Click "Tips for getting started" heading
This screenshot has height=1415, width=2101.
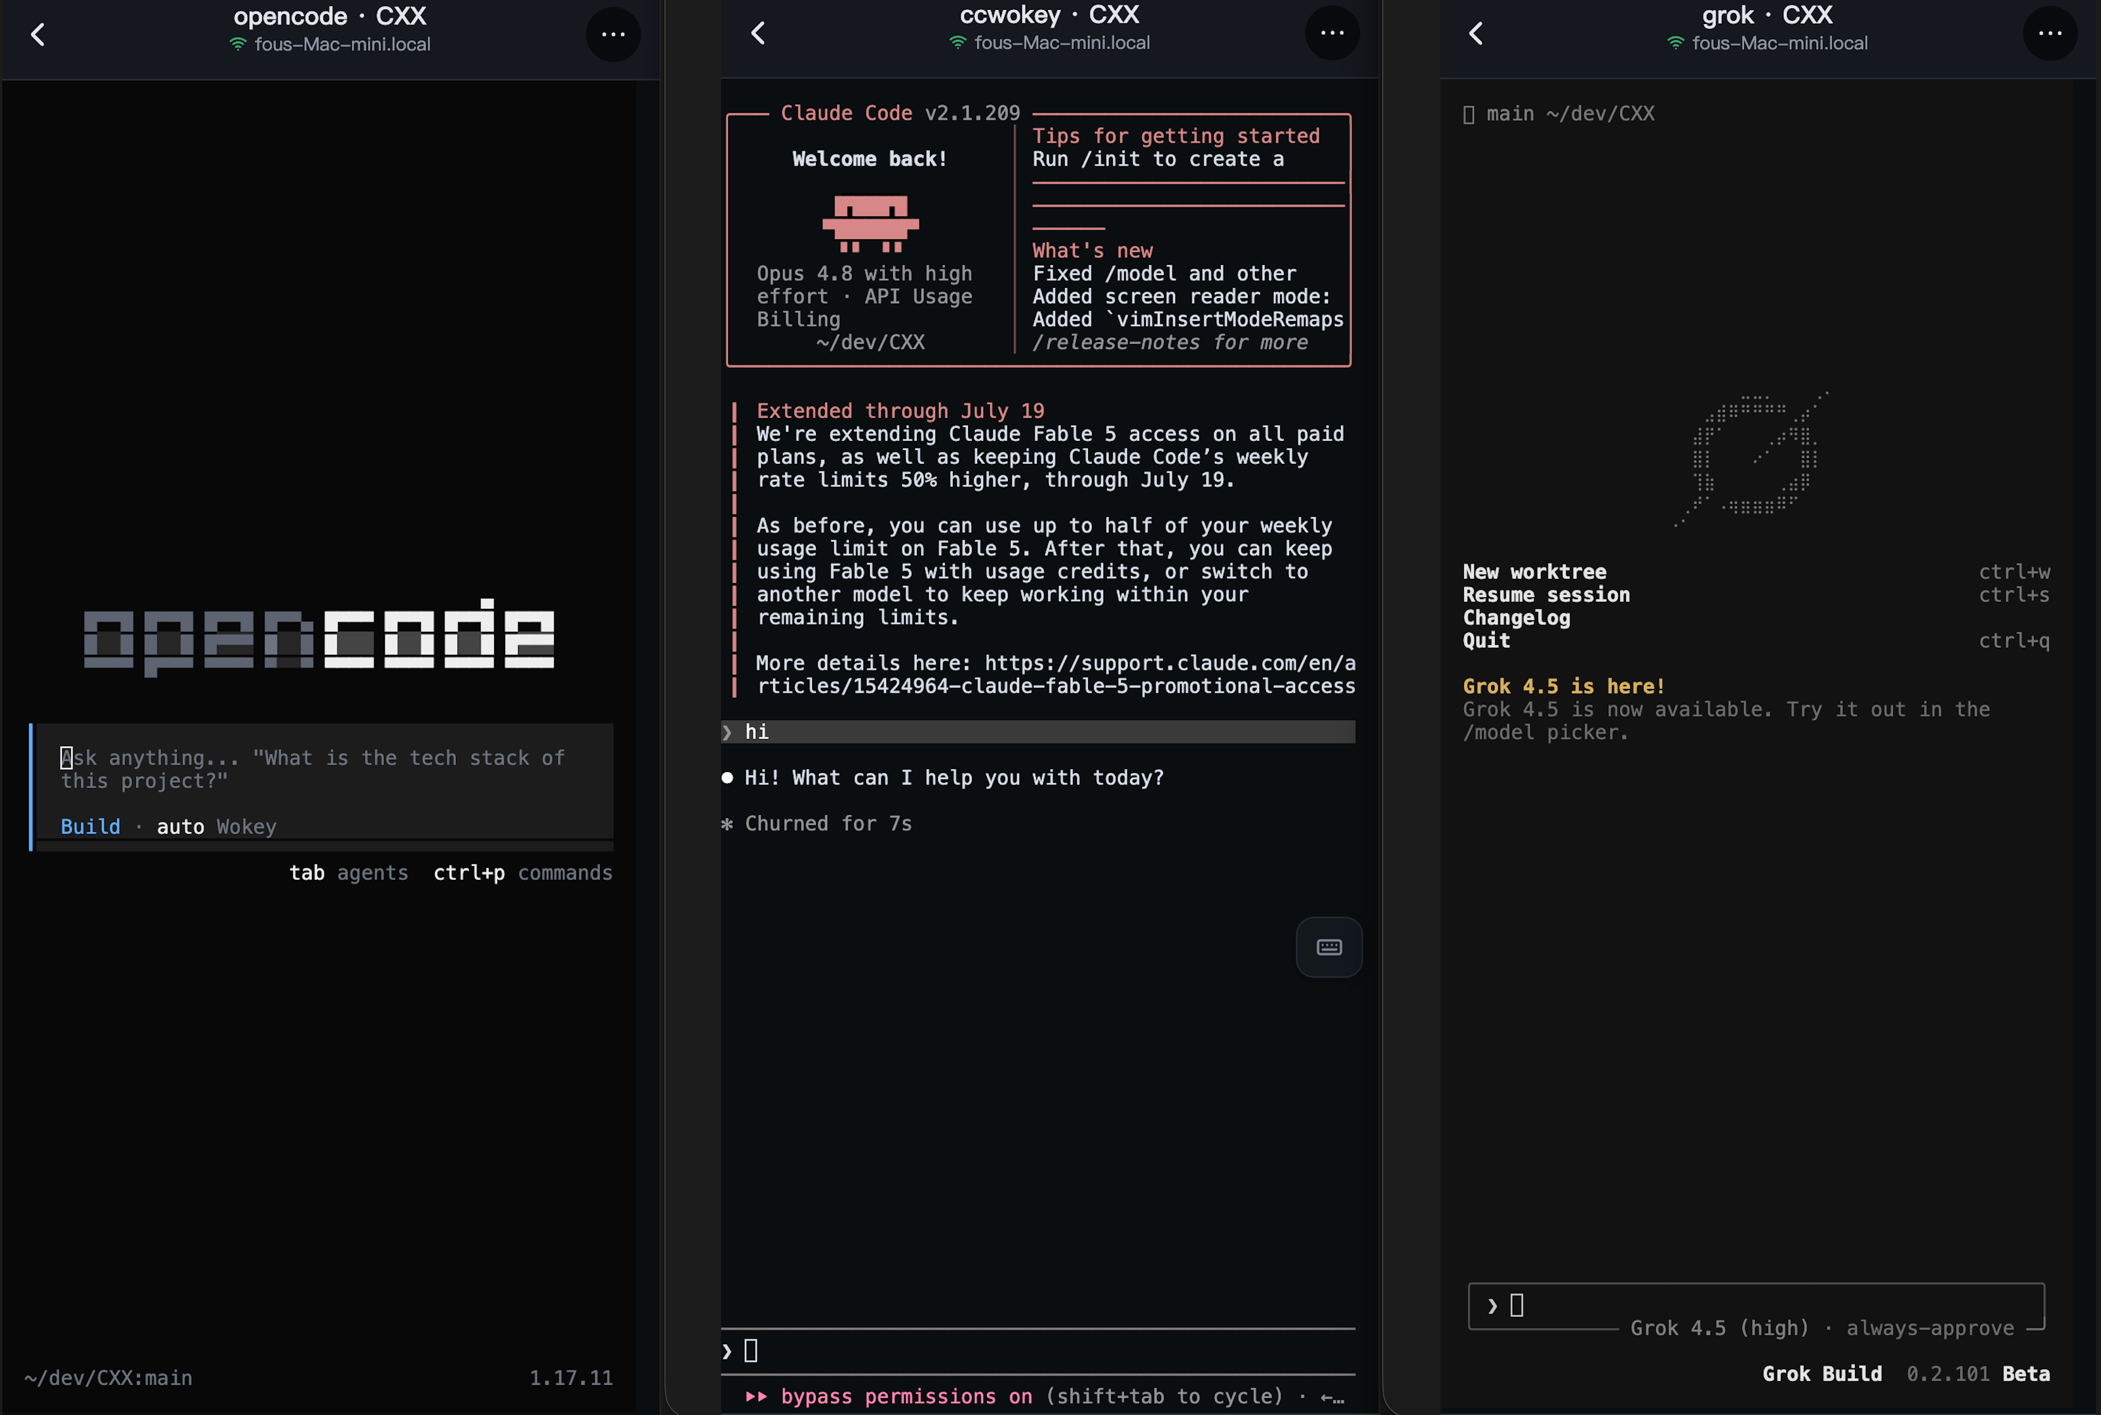tap(1175, 136)
